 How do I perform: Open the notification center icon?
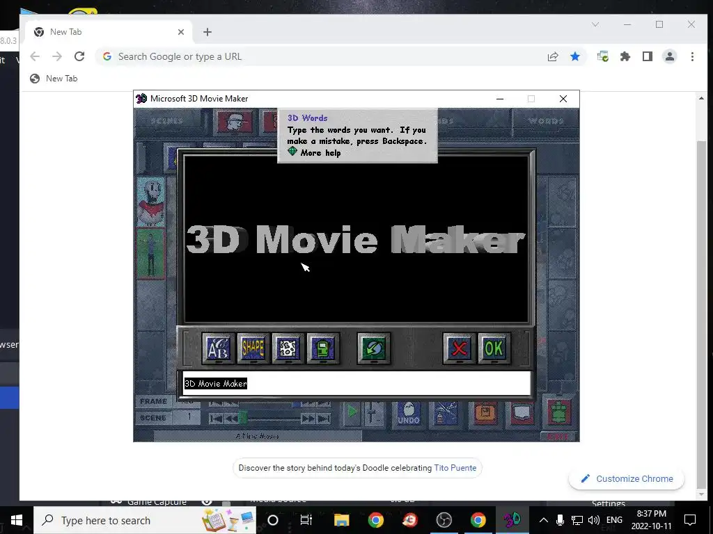(x=690, y=520)
